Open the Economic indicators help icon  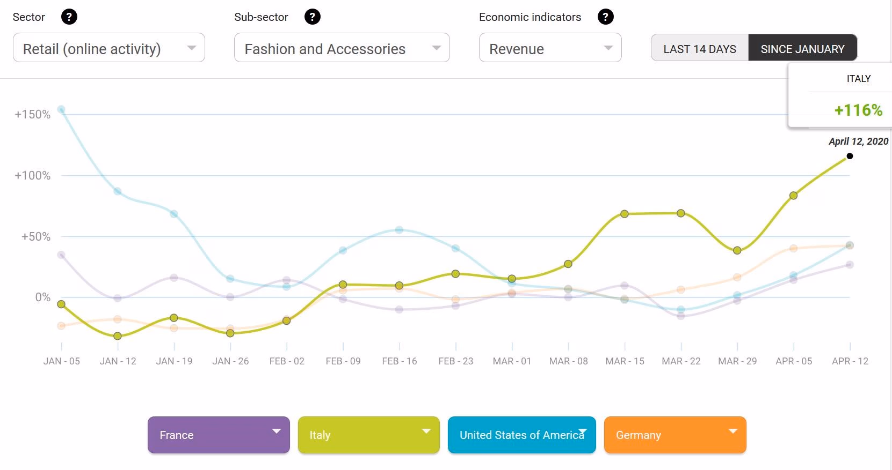(605, 17)
